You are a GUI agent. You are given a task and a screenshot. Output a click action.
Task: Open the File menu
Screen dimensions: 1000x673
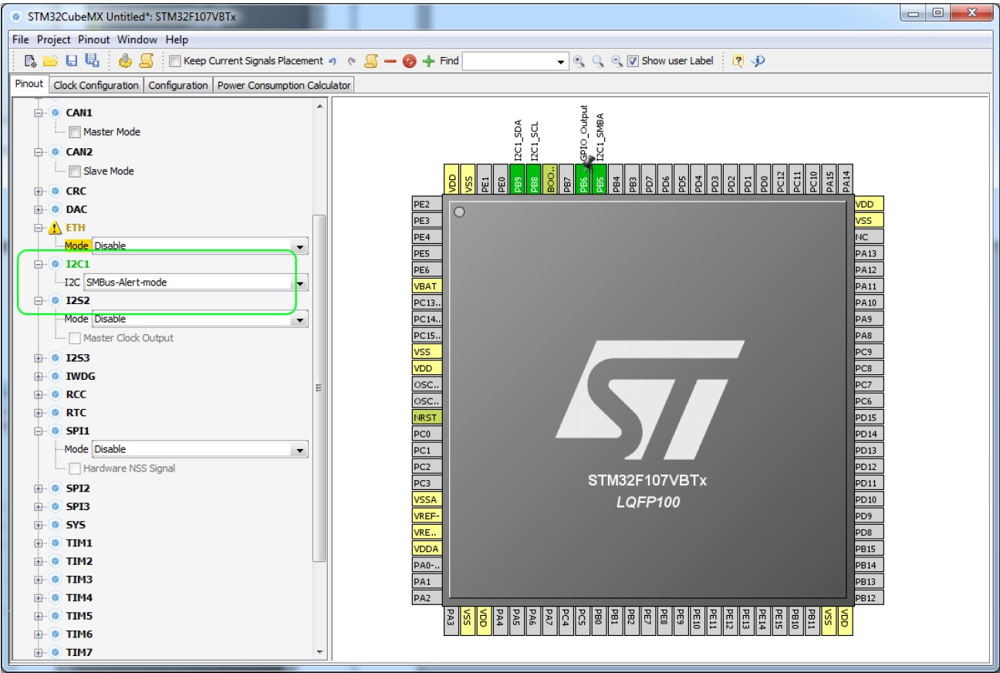[21, 39]
